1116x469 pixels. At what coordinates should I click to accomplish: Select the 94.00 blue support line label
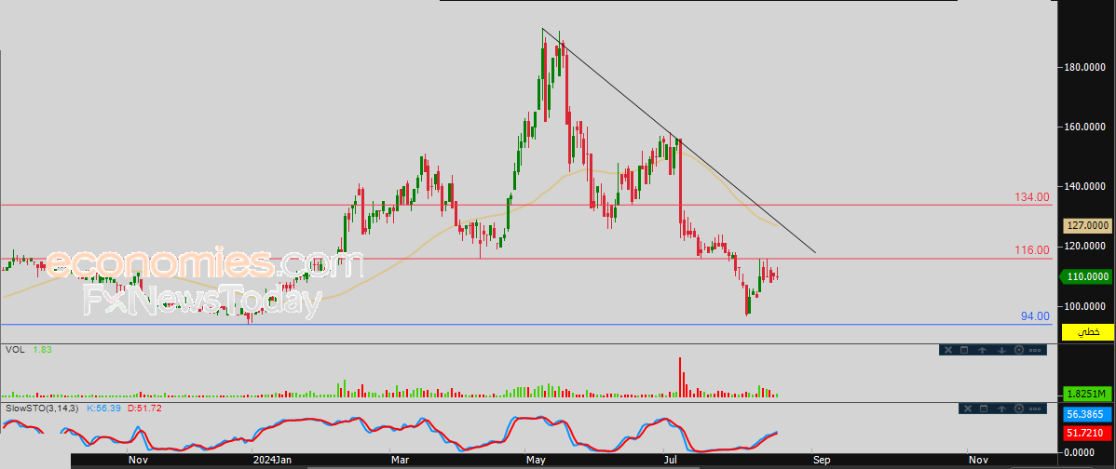coord(1034,316)
